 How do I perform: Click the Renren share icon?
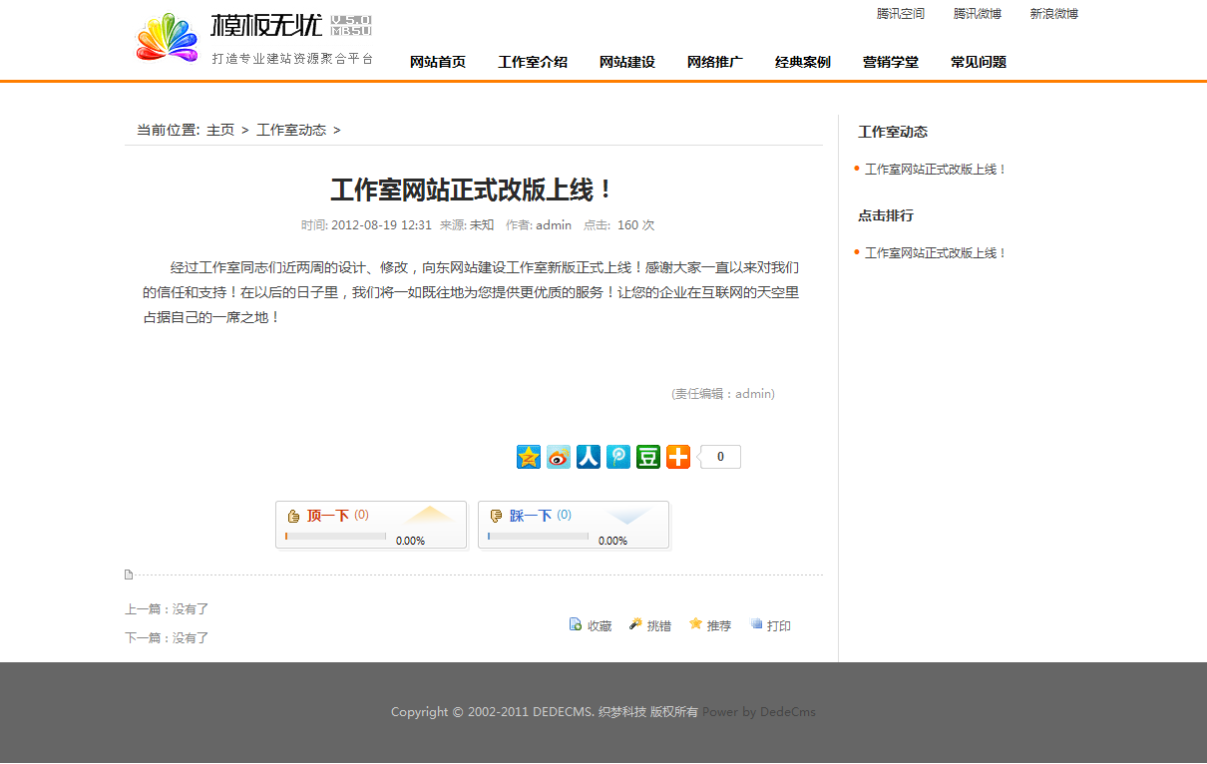pos(589,457)
